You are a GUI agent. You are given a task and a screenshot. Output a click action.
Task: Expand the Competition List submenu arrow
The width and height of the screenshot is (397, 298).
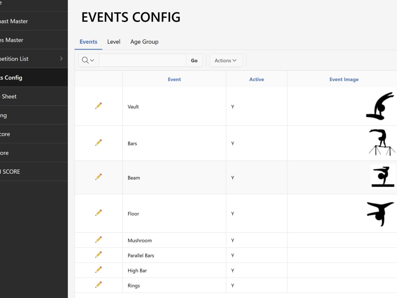[61, 58]
